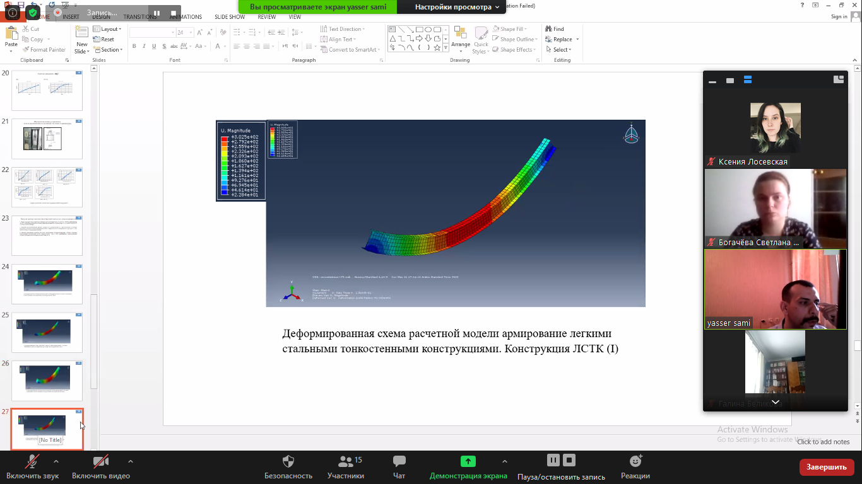Viewport: 862px width, 484px height.
Task: Open the Section dropdown
Action: [107, 50]
